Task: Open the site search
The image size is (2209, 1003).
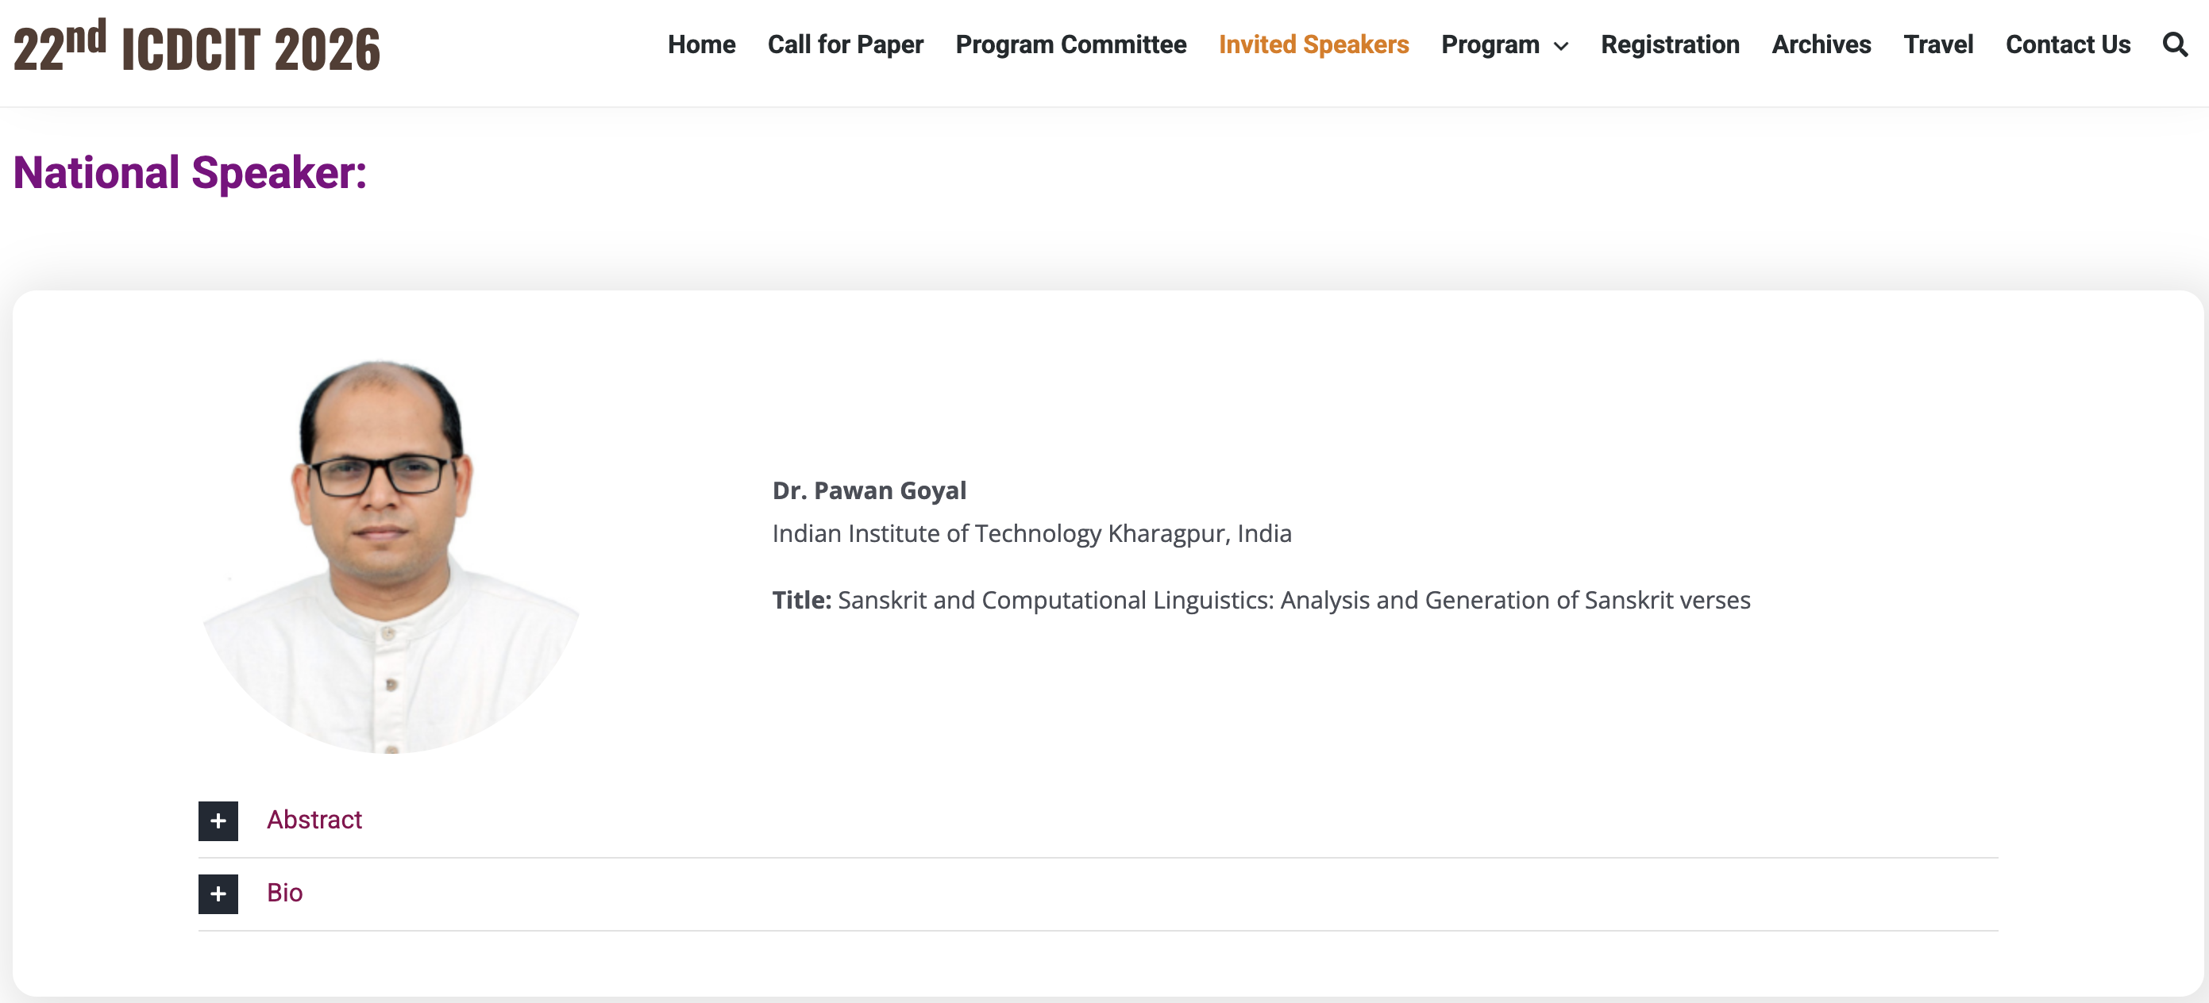Action: point(2175,44)
